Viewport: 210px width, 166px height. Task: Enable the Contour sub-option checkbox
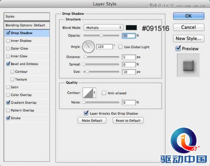(12, 72)
